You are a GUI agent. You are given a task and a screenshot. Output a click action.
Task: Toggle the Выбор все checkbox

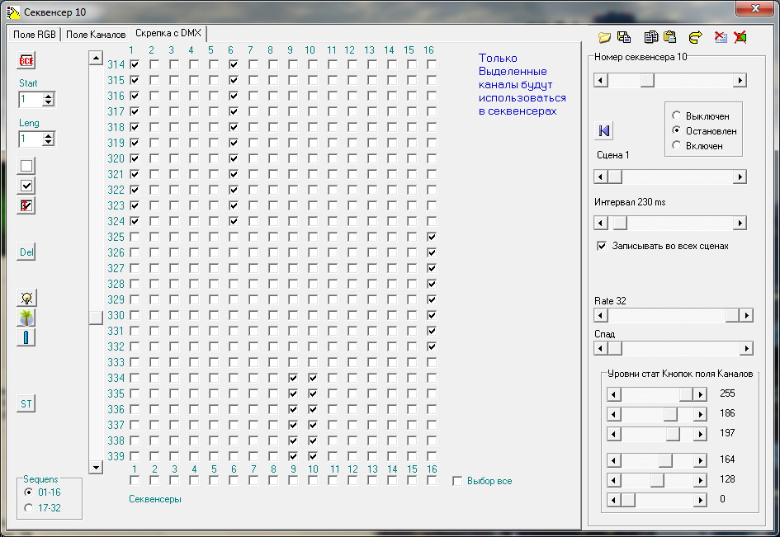tap(457, 481)
